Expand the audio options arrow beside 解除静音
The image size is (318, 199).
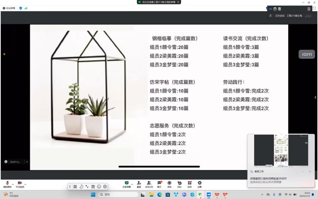point(13,184)
